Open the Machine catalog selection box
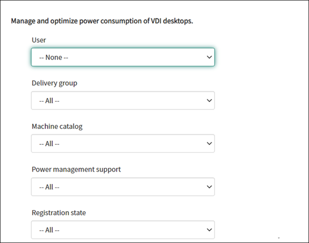The width and height of the screenshot is (309, 243). point(123,143)
